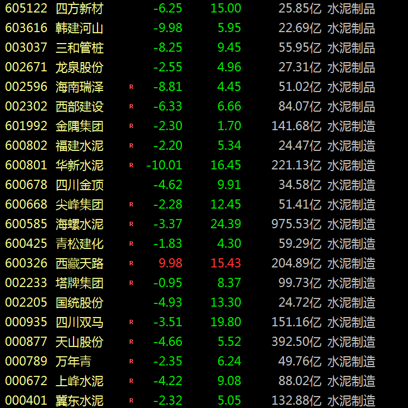Viewport: 408px width, 408px height.
Task: Click the red price 15.43
Action: point(226,263)
